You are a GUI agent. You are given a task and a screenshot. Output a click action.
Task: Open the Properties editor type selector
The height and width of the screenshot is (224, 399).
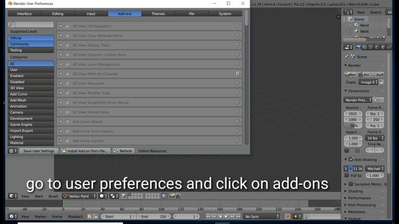tap(348, 47)
